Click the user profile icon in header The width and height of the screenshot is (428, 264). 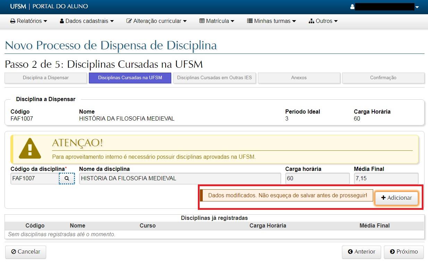pyautogui.click(x=352, y=7)
